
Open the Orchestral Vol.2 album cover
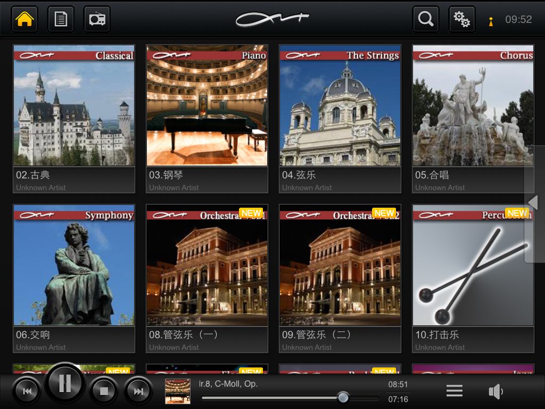tap(340, 265)
